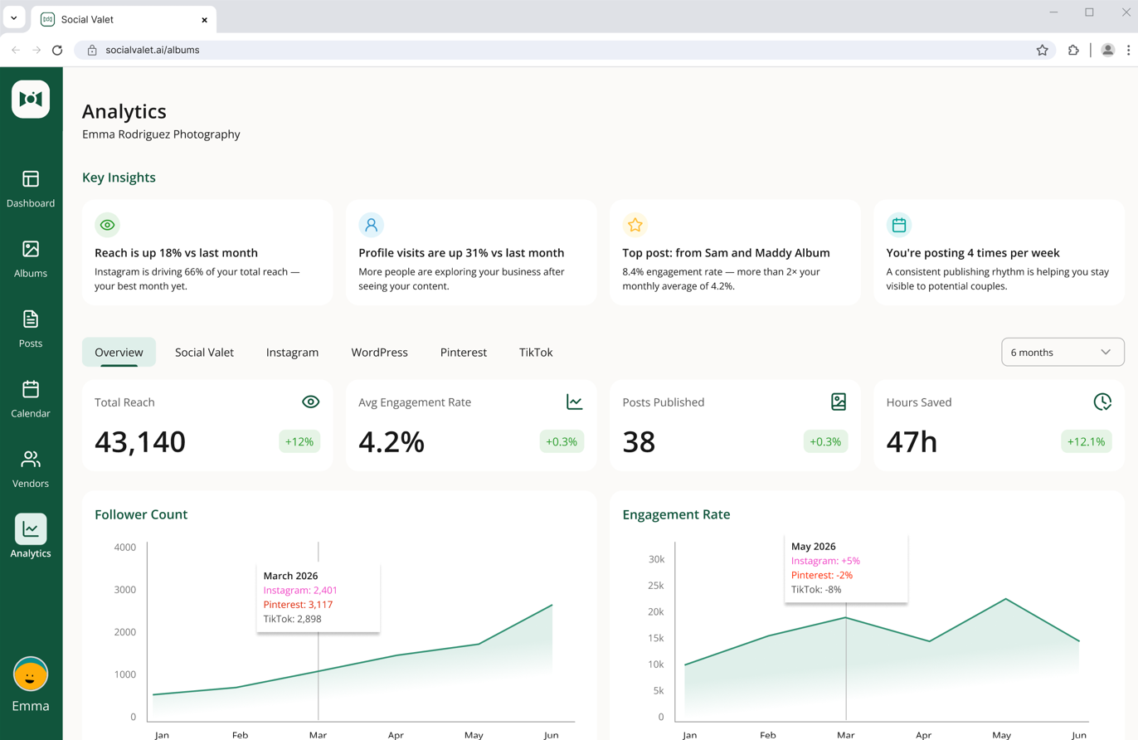Screen dimensions: 1138x740
Task: Expand the 6 months period dropdown
Action: [x=1063, y=352]
